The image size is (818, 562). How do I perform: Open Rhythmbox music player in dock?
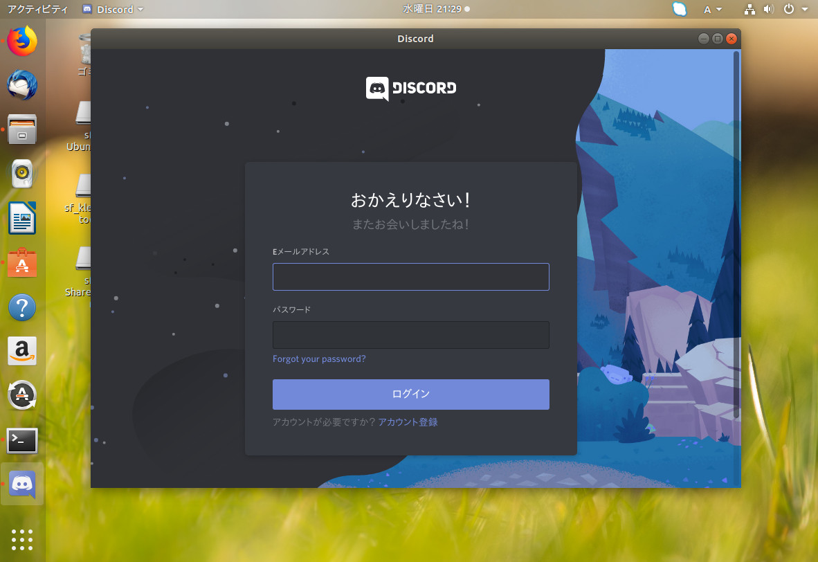tap(22, 173)
